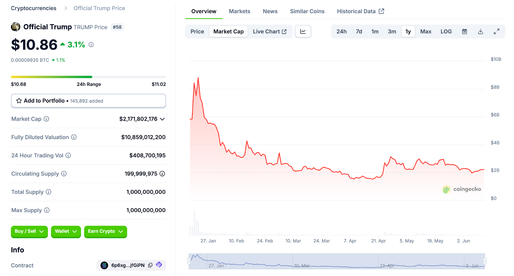Click the right handle of chart navigator
The width and height of the screenshot is (514, 276).
click(x=485, y=261)
